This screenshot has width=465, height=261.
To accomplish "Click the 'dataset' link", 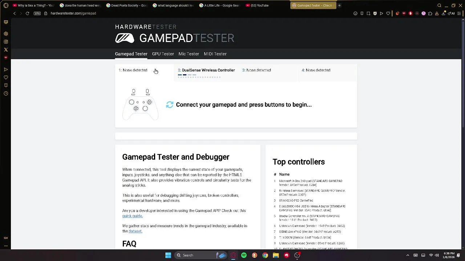I will (x=135, y=231).
